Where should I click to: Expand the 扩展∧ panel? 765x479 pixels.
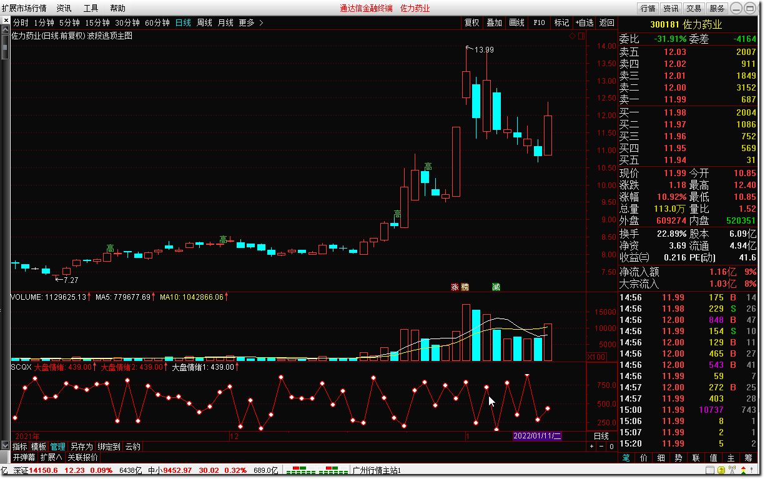(51, 457)
